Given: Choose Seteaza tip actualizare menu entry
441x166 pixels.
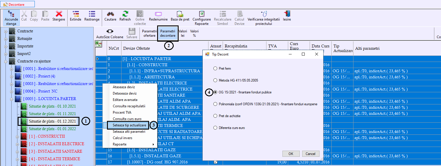Looking at the screenshot, I should point(129,125).
